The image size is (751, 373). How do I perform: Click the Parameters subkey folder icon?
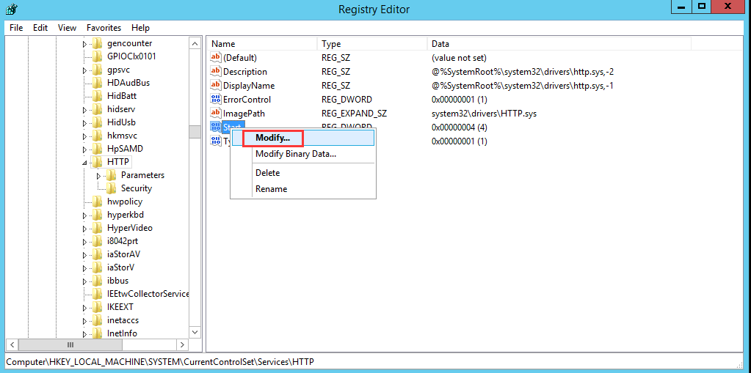[111, 175]
